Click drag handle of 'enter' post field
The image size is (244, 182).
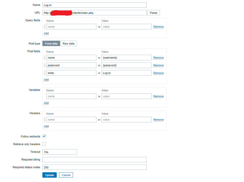pos(44,73)
